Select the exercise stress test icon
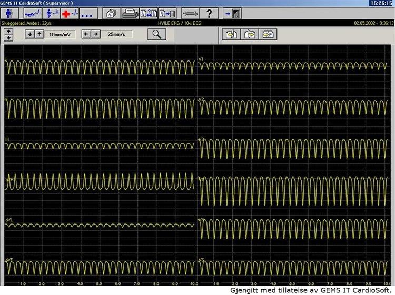Viewport: 395px width, 295px height. pos(52,13)
